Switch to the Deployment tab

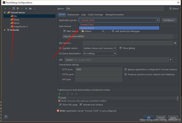73,15
